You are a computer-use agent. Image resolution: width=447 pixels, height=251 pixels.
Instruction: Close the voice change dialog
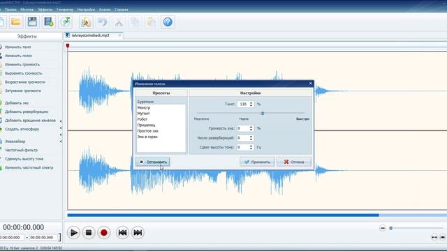(x=310, y=84)
